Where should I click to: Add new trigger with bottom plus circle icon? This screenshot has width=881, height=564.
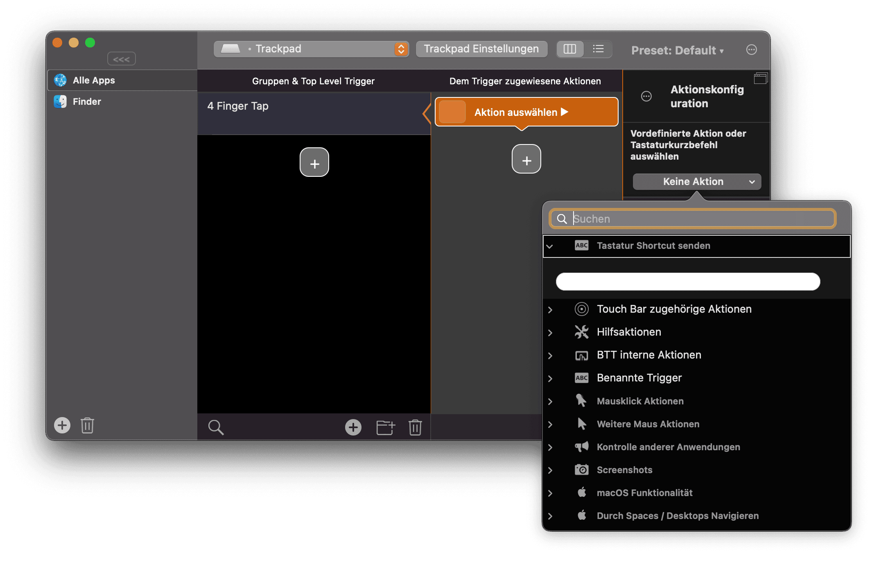(x=353, y=427)
